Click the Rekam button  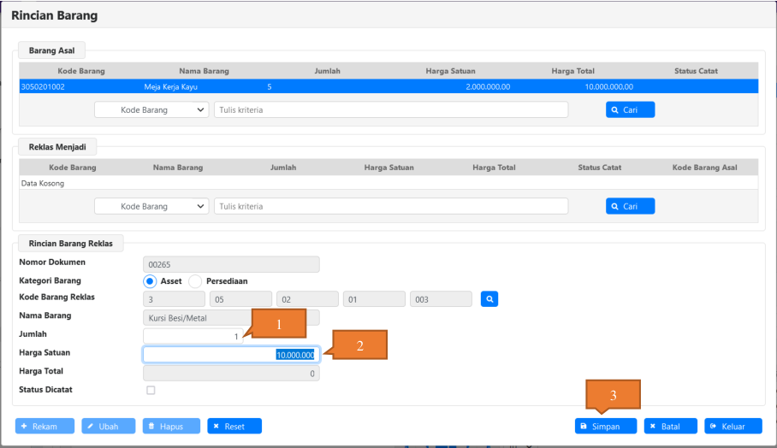click(44, 426)
